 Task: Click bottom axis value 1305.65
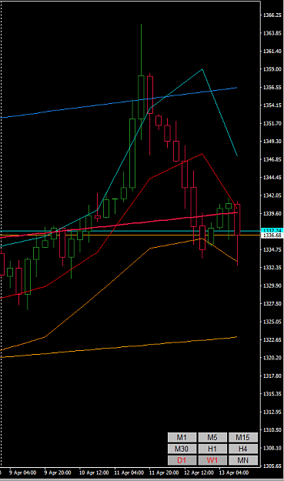pyautogui.click(x=272, y=466)
